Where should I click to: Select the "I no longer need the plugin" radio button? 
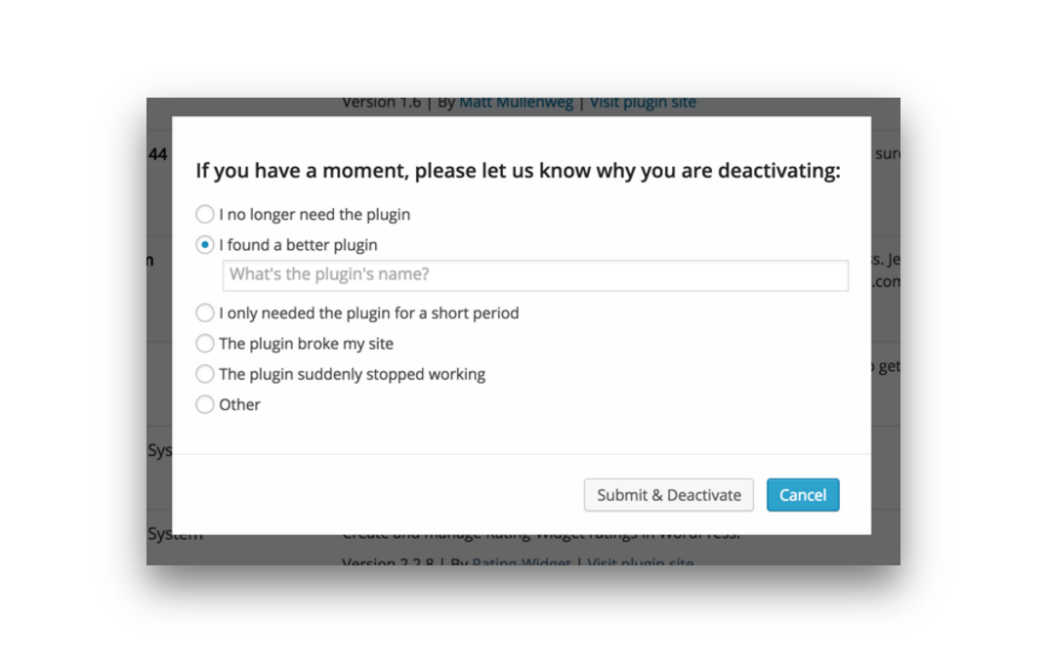204,214
